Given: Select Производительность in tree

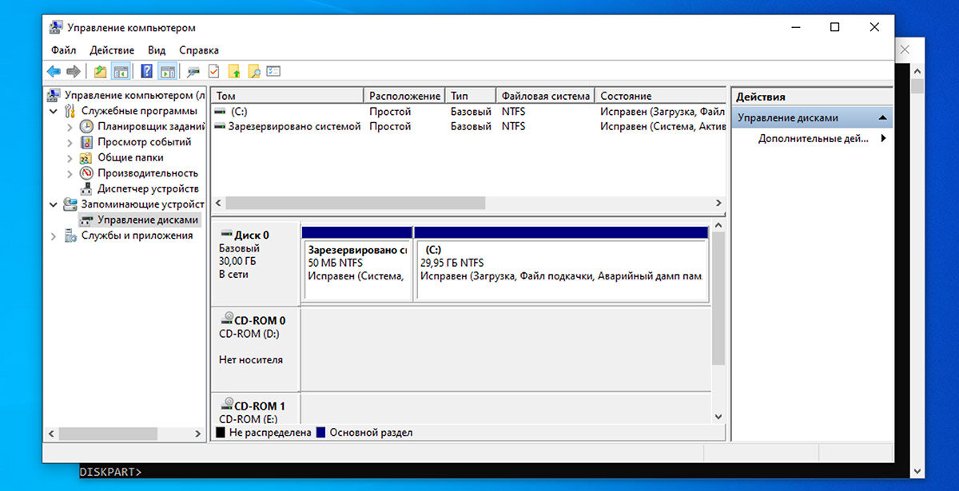Looking at the screenshot, I should [x=148, y=173].
